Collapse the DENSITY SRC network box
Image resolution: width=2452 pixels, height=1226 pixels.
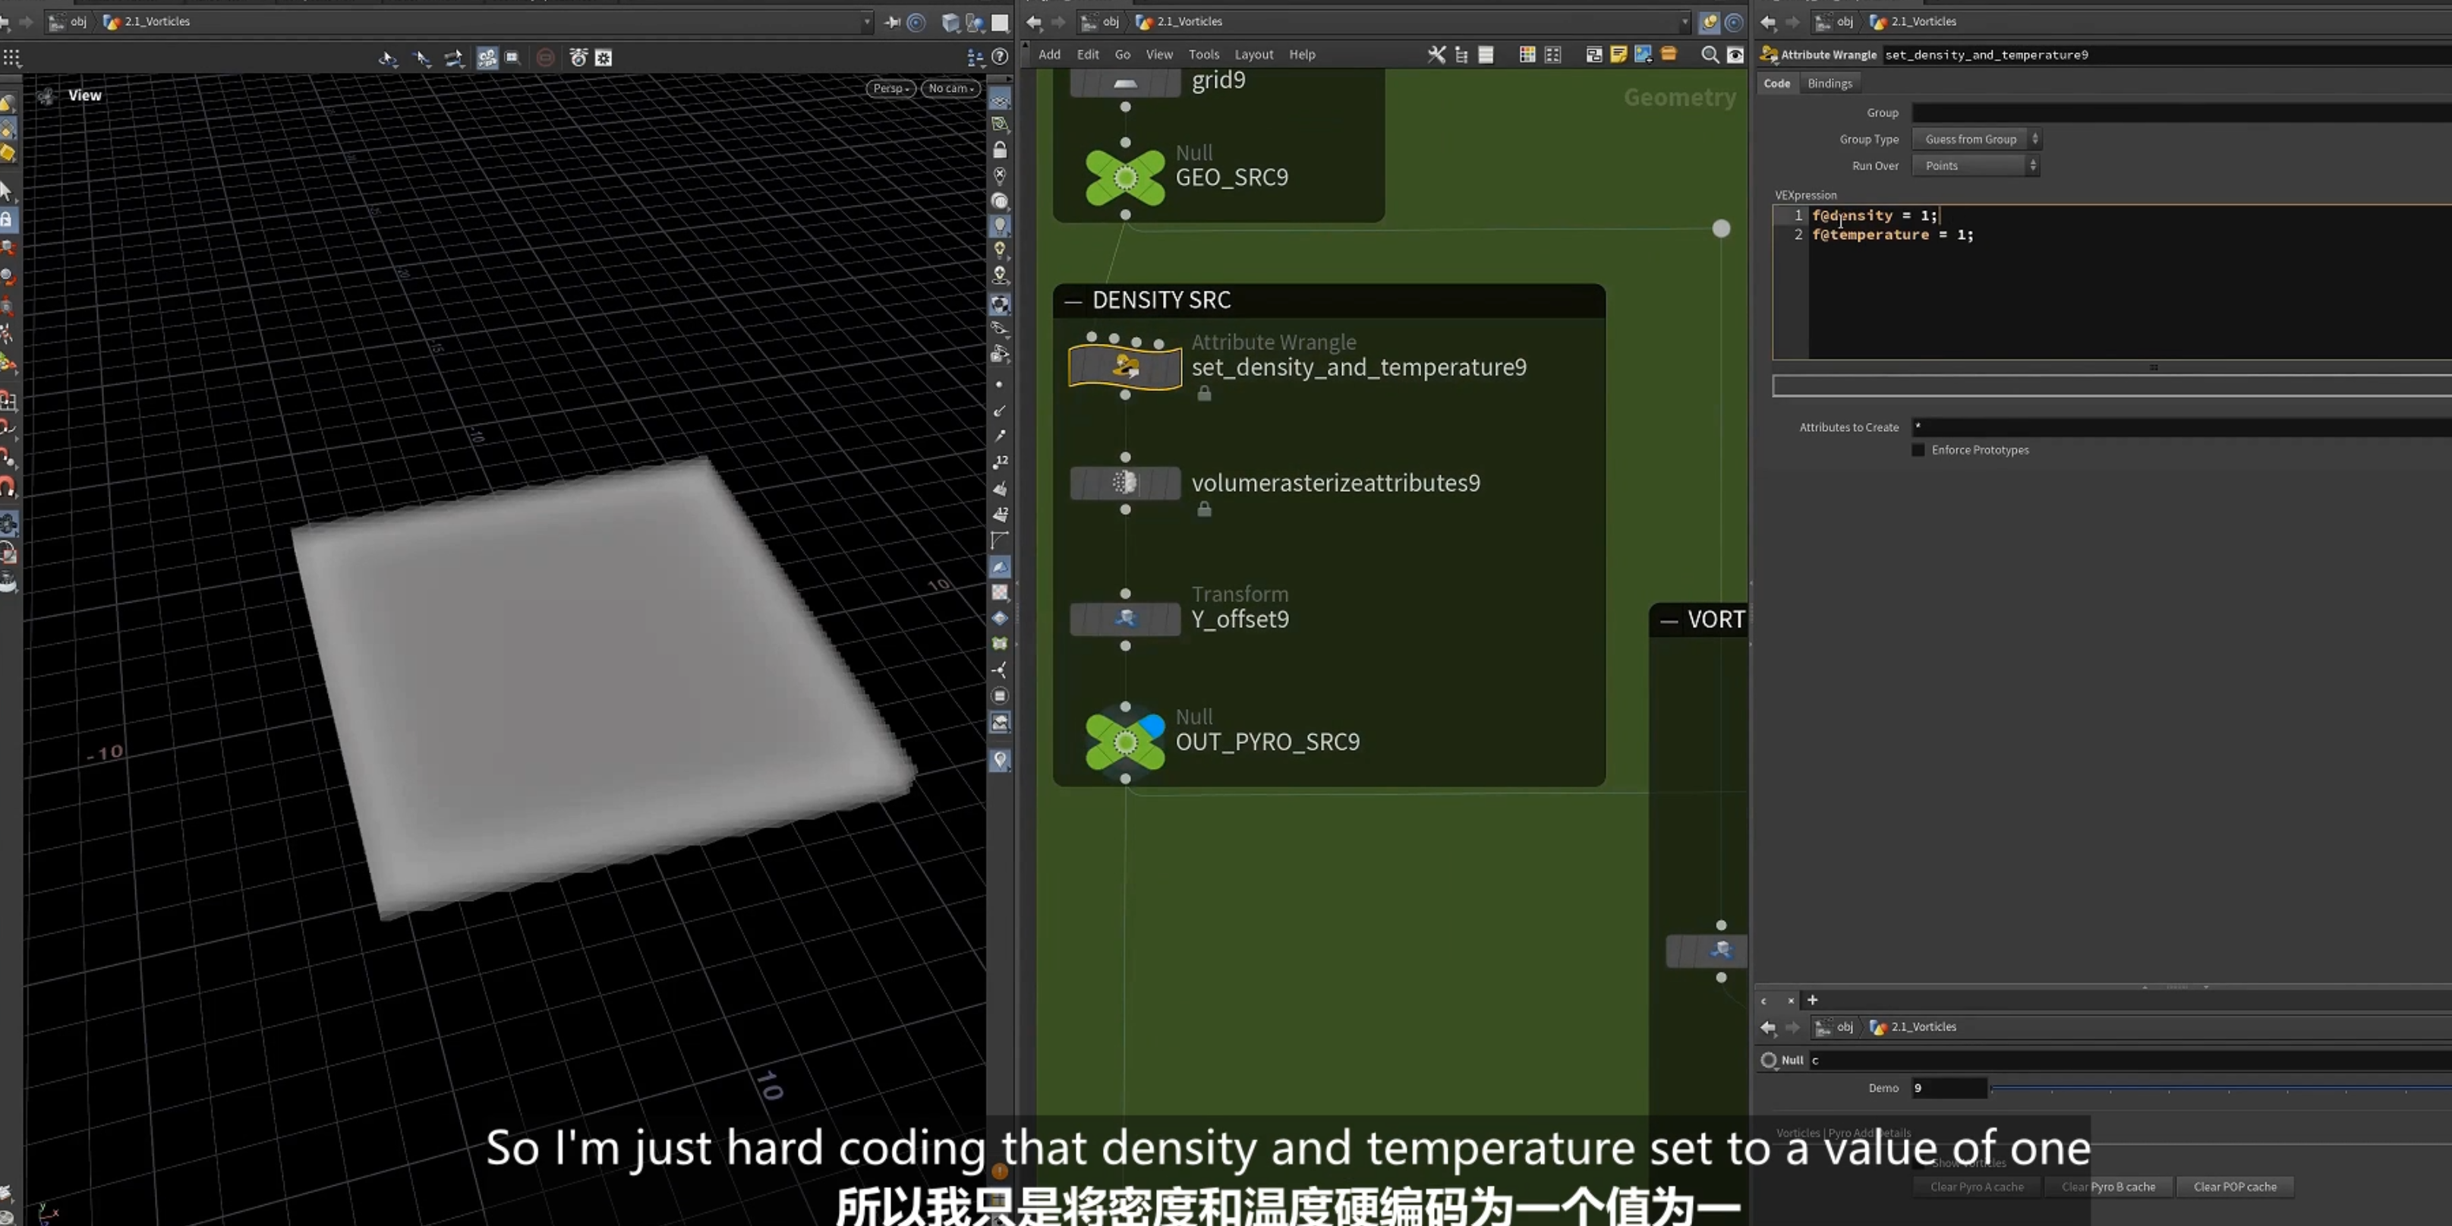(1073, 301)
